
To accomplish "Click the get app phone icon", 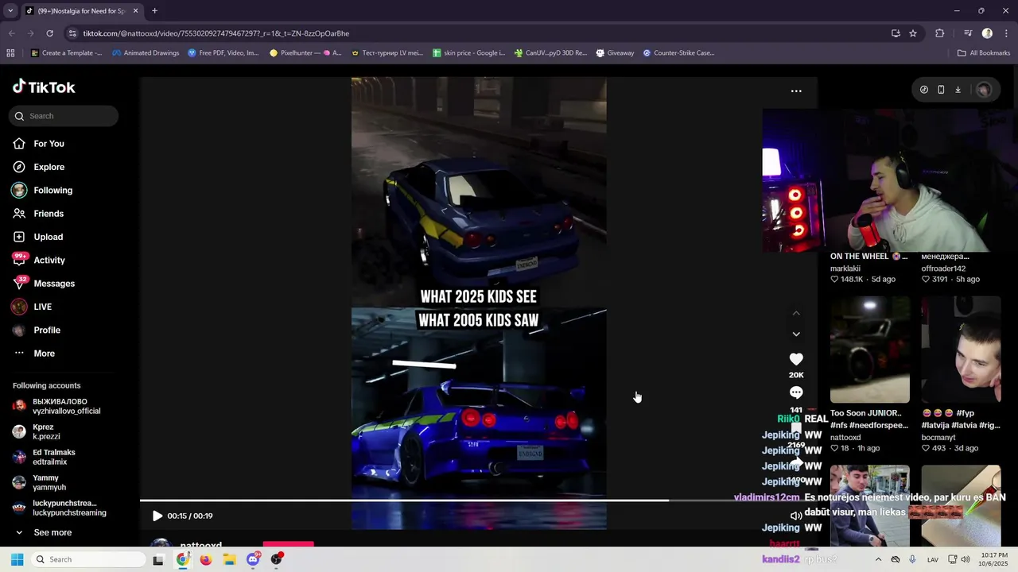I will (x=941, y=90).
